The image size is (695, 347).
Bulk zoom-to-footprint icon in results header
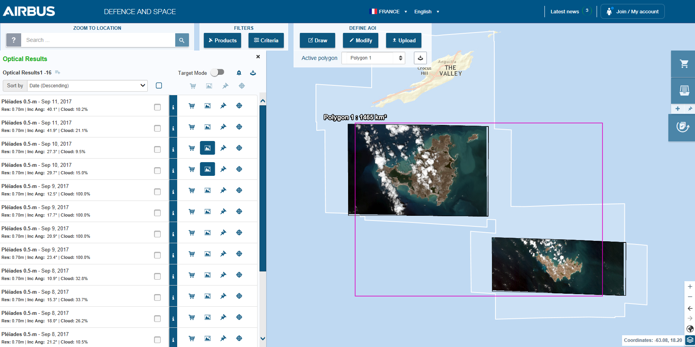pos(242,86)
